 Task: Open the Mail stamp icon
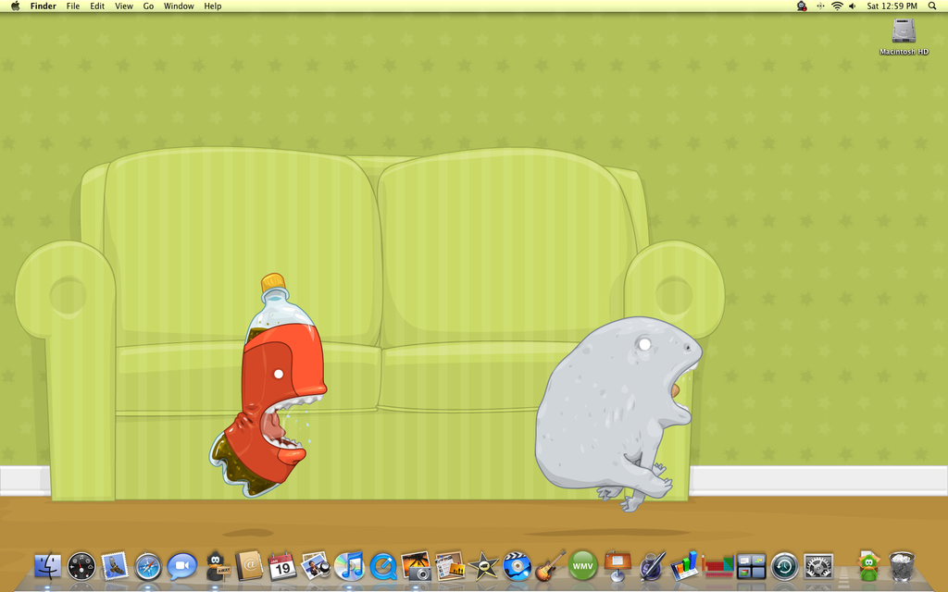point(114,566)
